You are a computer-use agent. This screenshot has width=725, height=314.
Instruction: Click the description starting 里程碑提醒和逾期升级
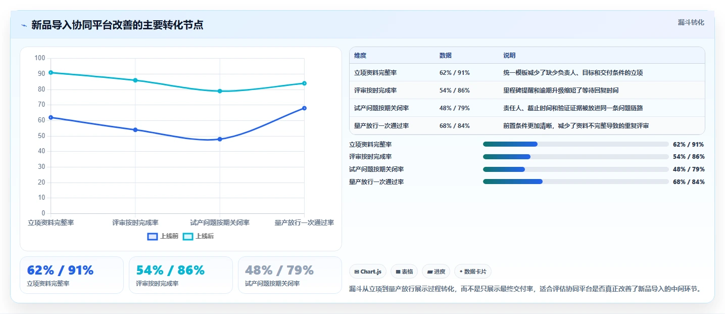click(x=561, y=90)
